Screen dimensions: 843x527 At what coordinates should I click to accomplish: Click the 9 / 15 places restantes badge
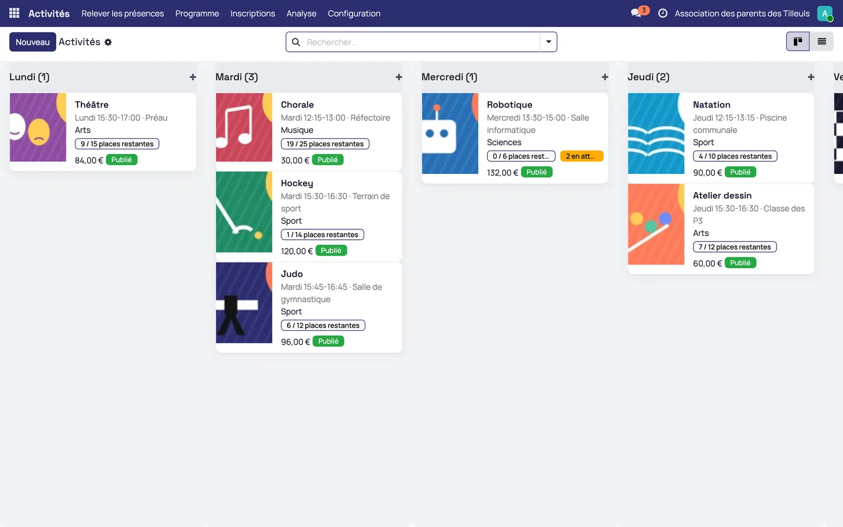point(117,144)
